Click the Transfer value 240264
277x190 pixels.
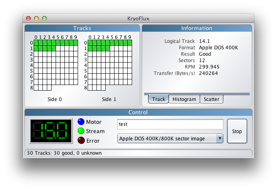point(209,73)
